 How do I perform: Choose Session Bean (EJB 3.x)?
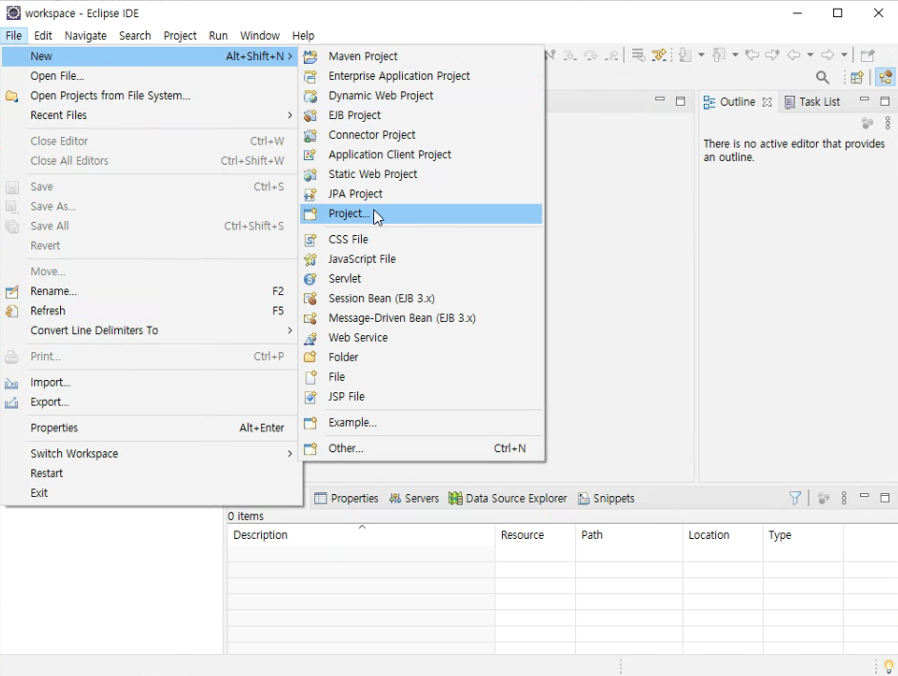pyautogui.click(x=421, y=298)
